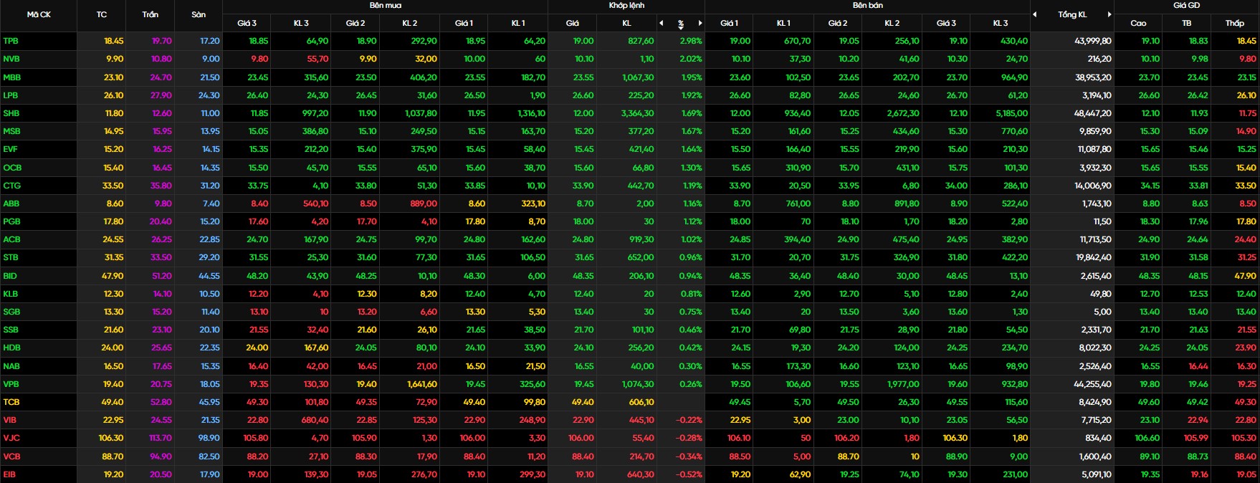Click VJC's reference price 106.30
The height and width of the screenshot is (483, 1260).
110,438
